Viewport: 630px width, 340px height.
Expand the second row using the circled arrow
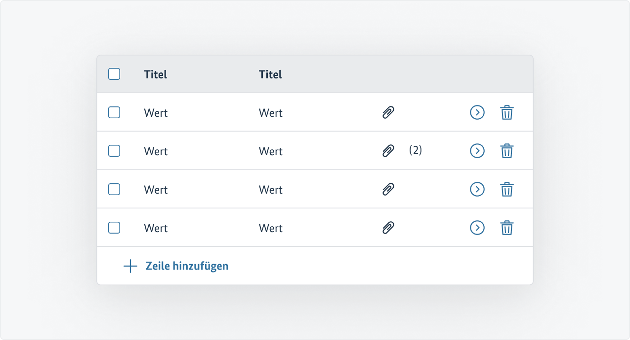pyautogui.click(x=477, y=151)
